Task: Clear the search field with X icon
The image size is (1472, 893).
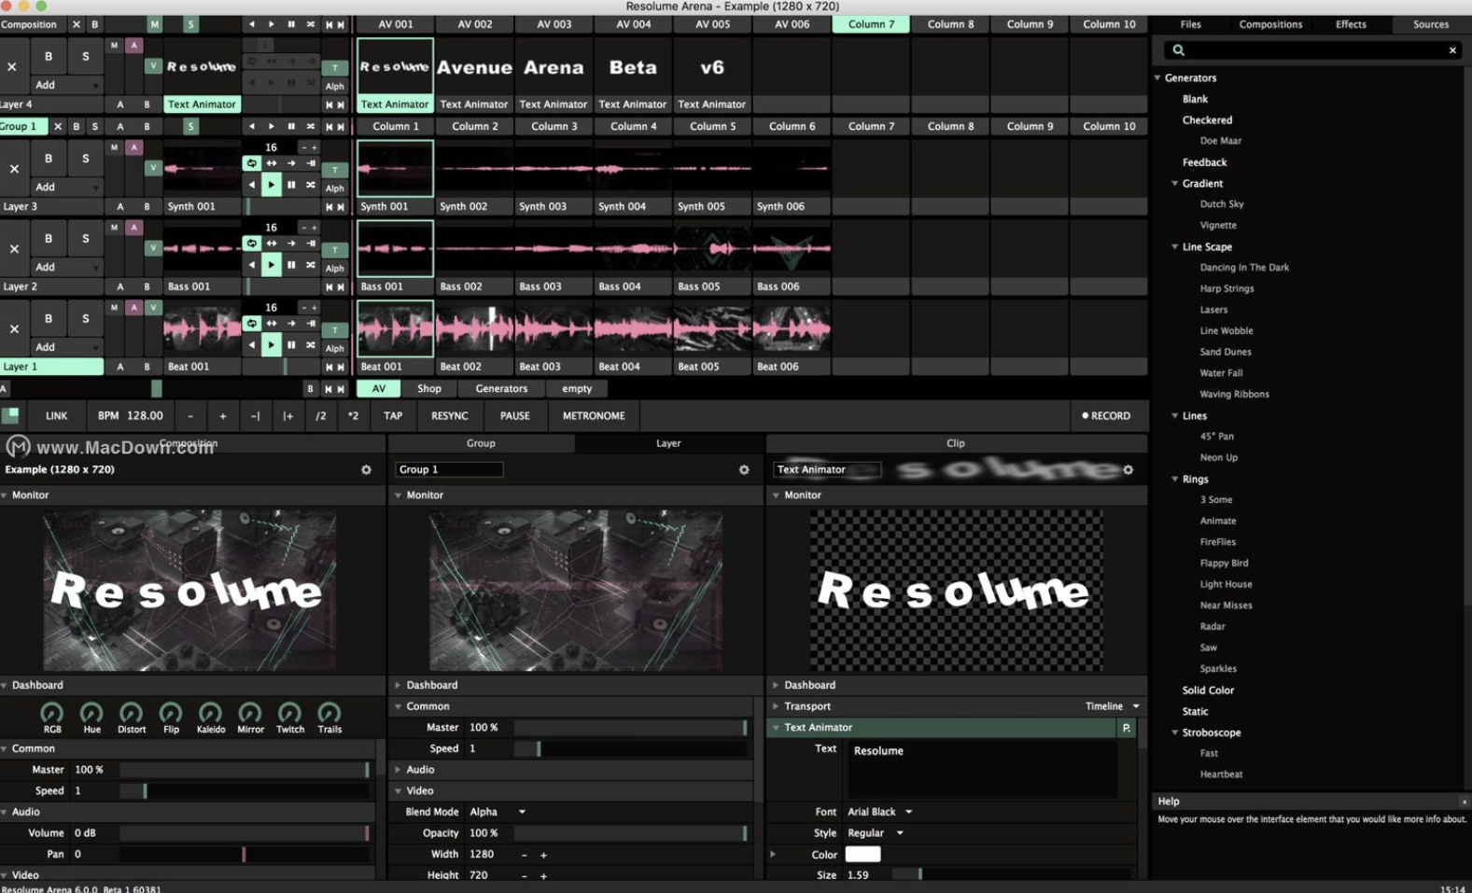Action: (1452, 50)
